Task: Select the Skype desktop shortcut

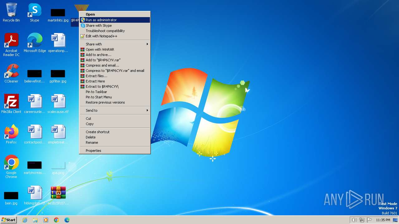Action: (35, 12)
